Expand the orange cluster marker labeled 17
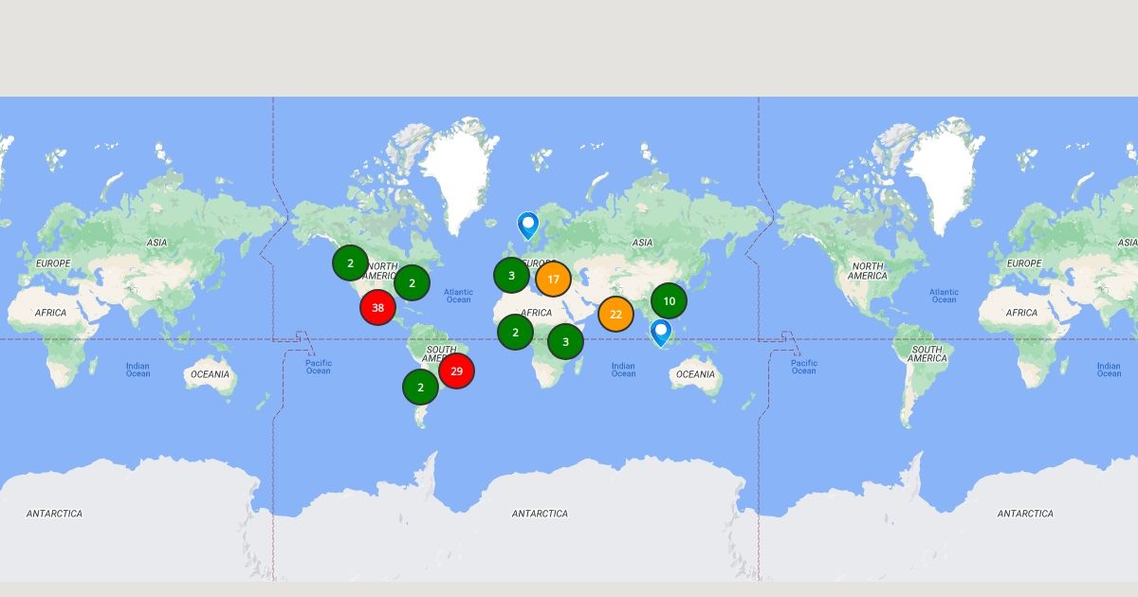Viewport: 1138px width, 597px height. (553, 280)
